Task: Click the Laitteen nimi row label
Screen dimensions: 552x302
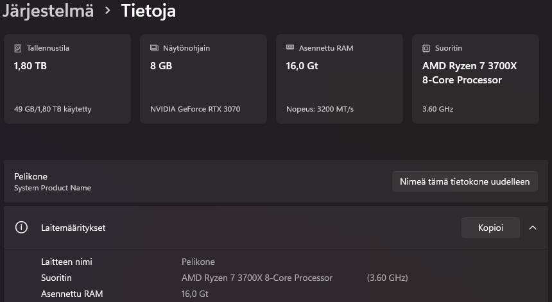Action: click(67, 262)
